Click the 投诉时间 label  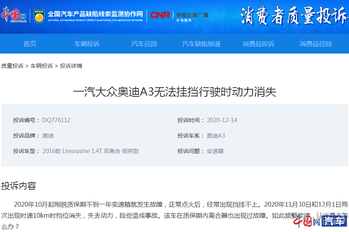coord(191,120)
